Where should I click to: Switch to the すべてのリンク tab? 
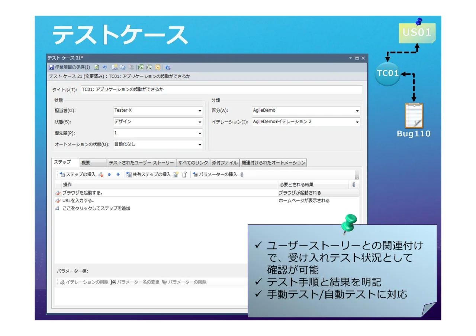pyautogui.click(x=193, y=163)
